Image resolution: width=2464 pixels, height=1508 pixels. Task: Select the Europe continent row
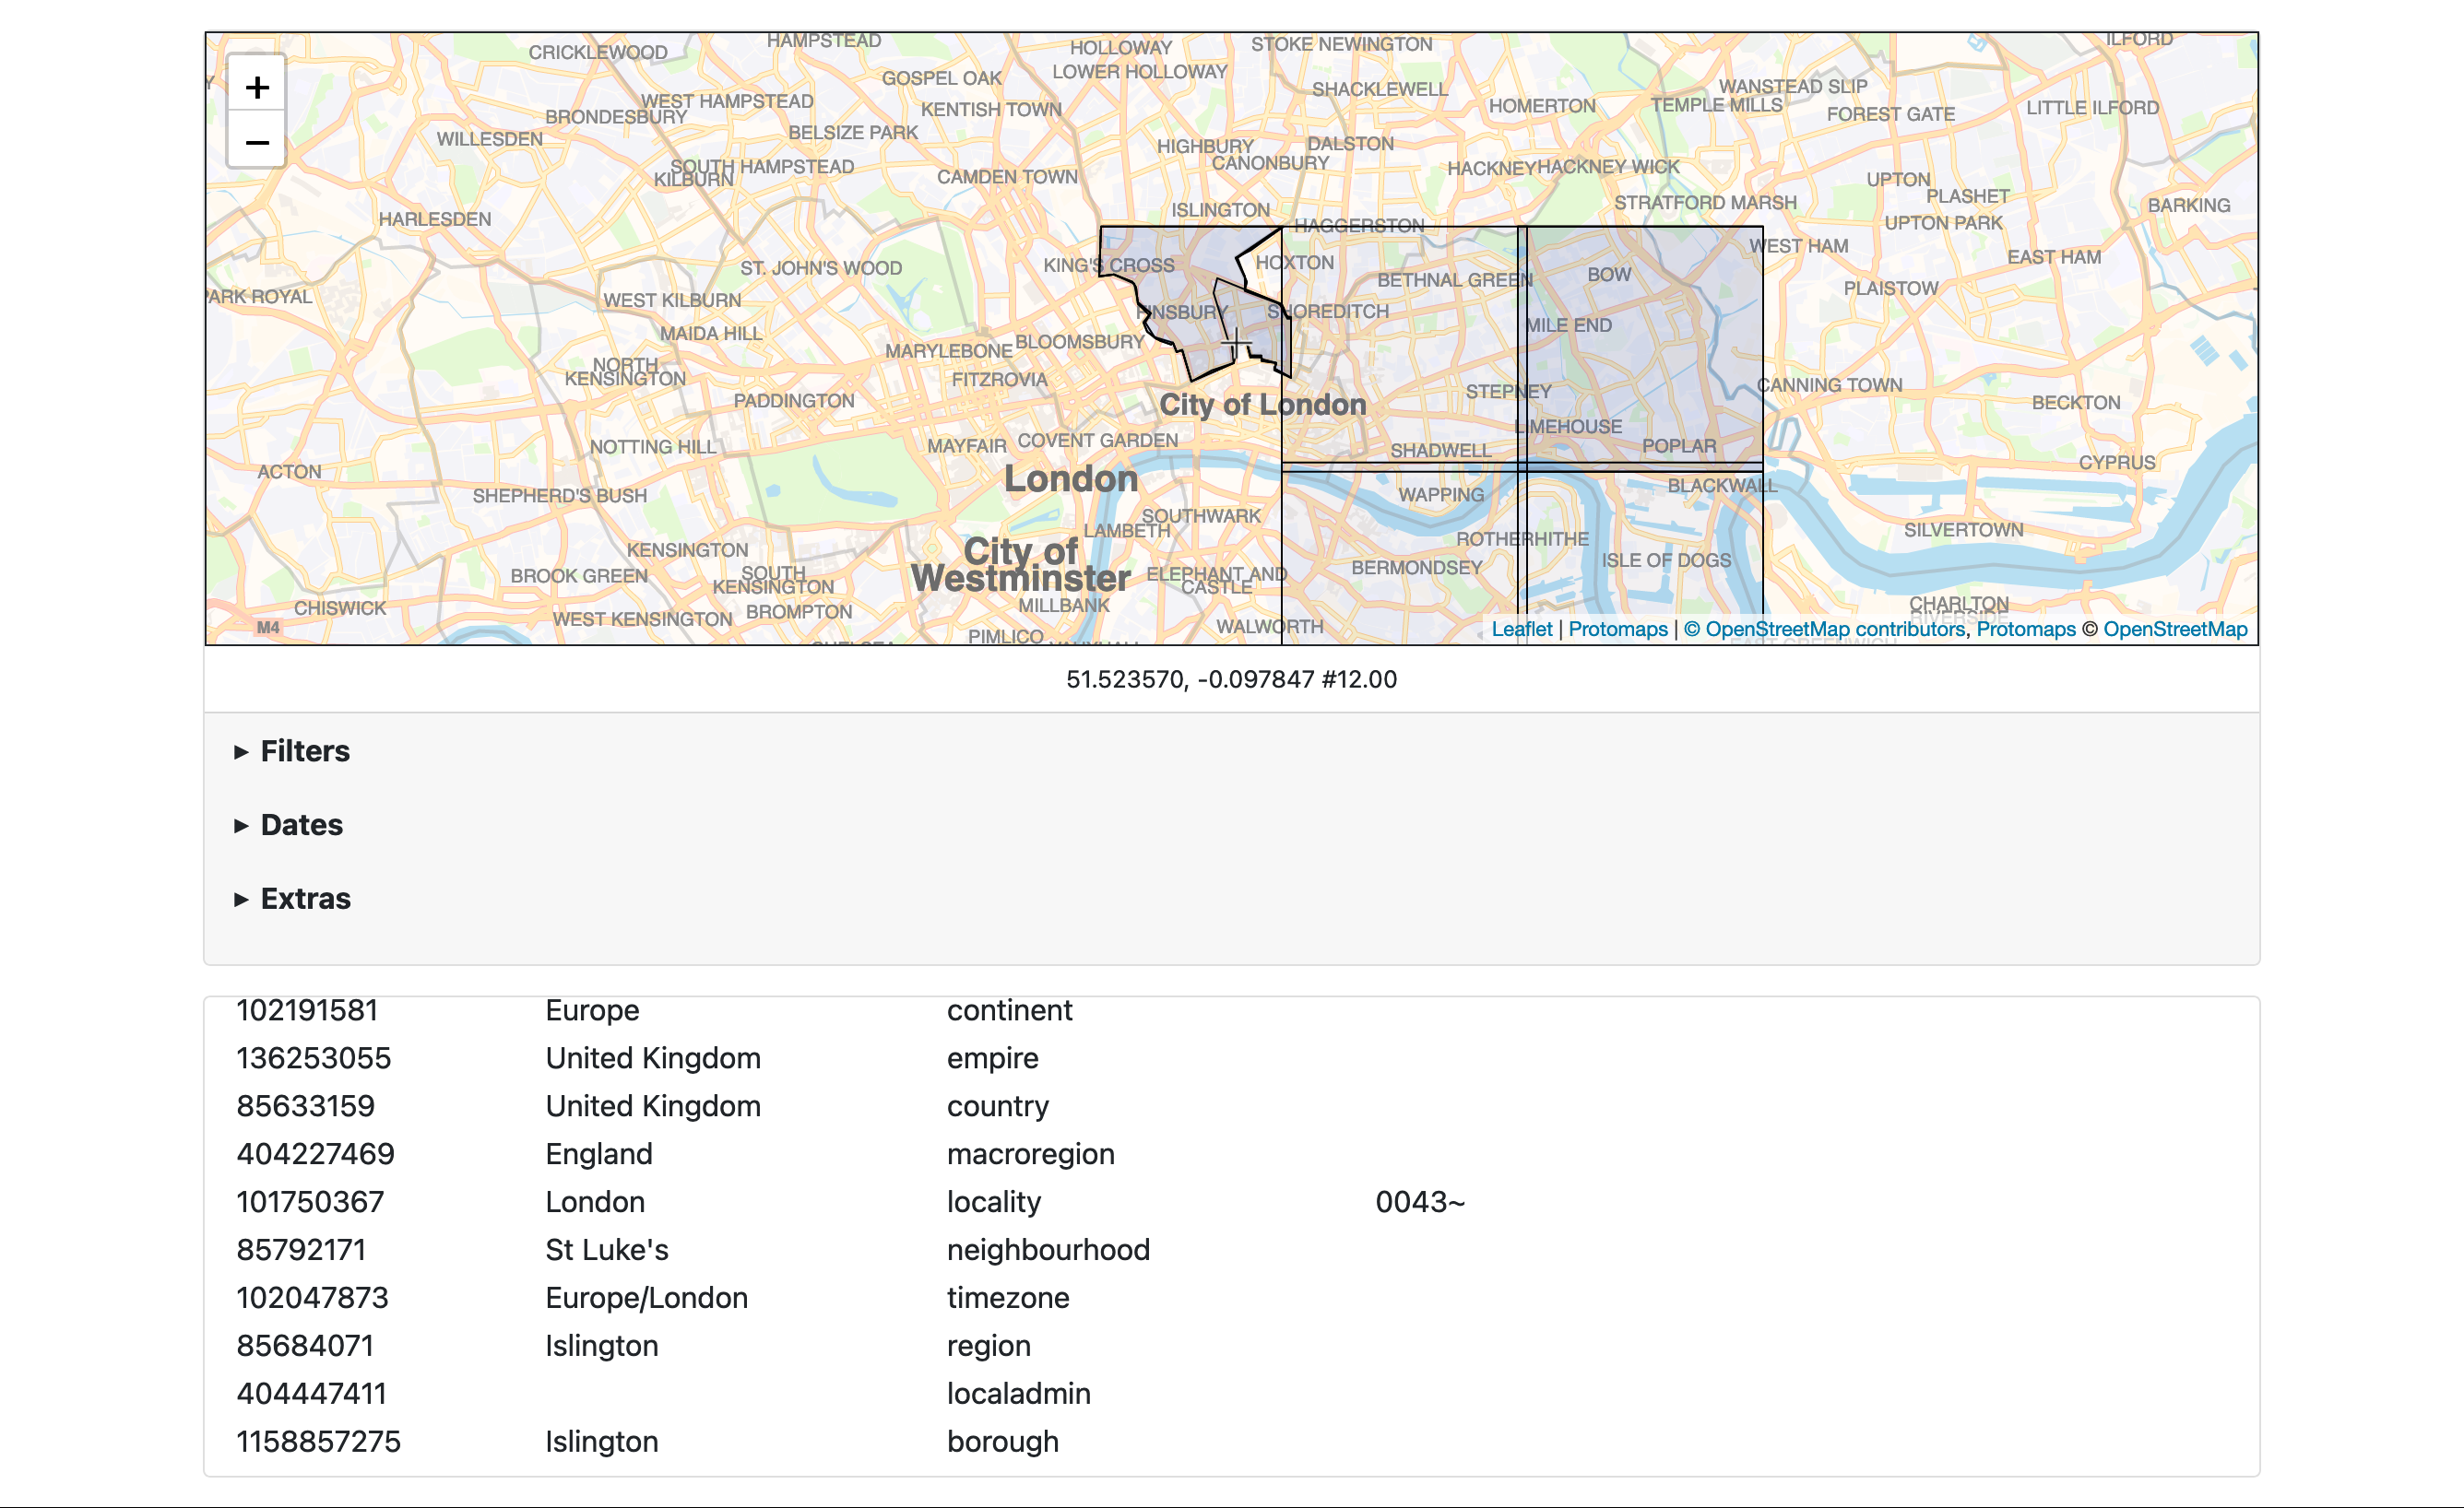tap(592, 1010)
